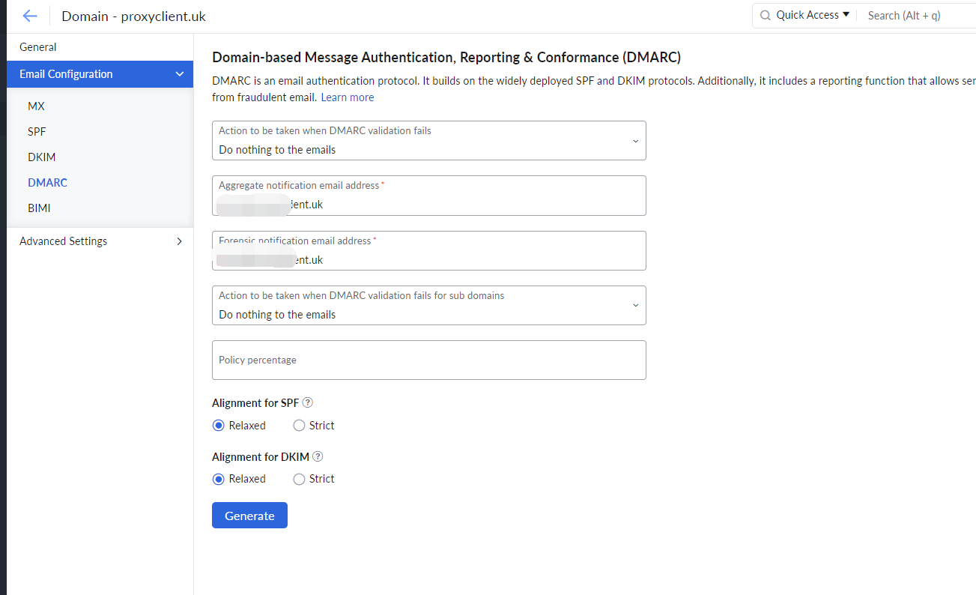This screenshot has width=976, height=595.
Task: Open Quick Access dropdown
Action: point(813,15)
